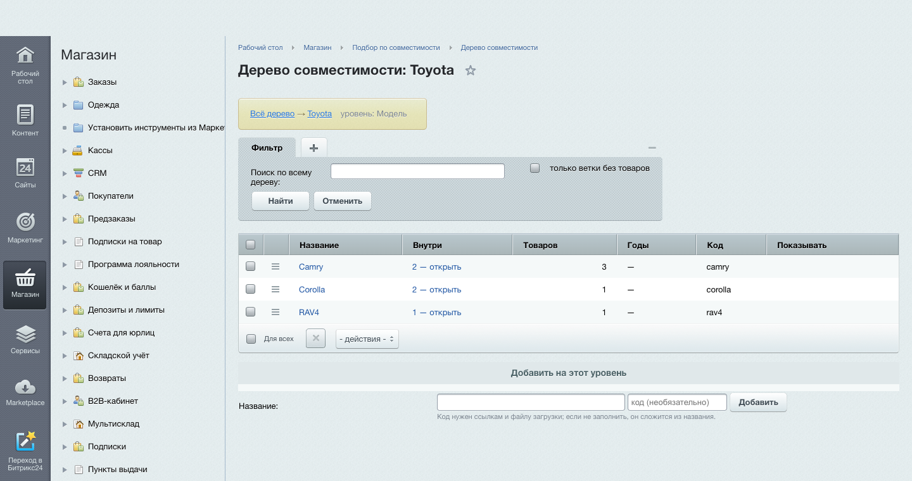Click the Кассы cash register icon

pyautogui.click(x=78, y=150)
